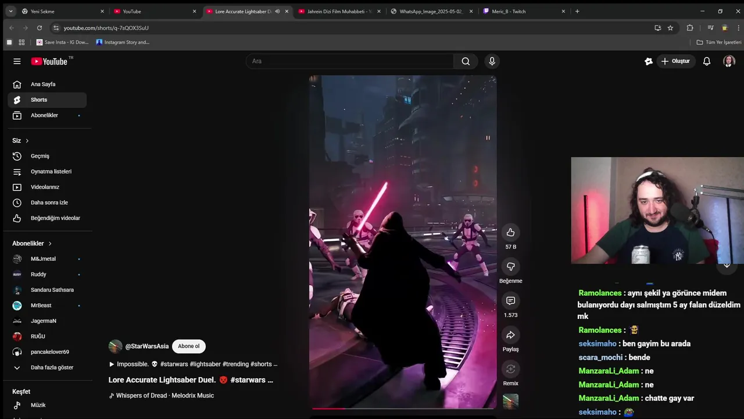This screenshot has height=419, width=744.
Task: Expand the Siz section
Action: [x=20, y=141]
